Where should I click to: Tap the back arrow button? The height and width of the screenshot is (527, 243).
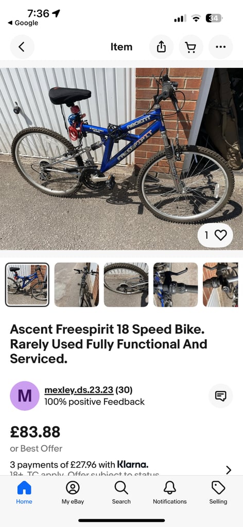[x=22, y=47]
